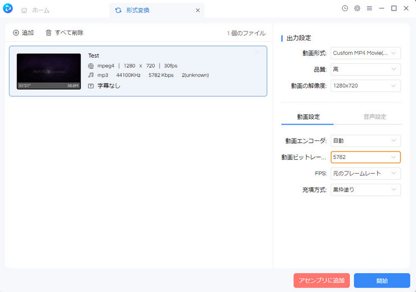Open settings gear icon
Screen dimensions: 416x292
pyautogui.click(x=357, y=8)
